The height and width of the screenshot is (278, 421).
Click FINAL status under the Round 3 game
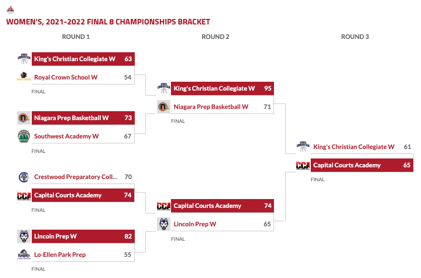pos(317,180)
